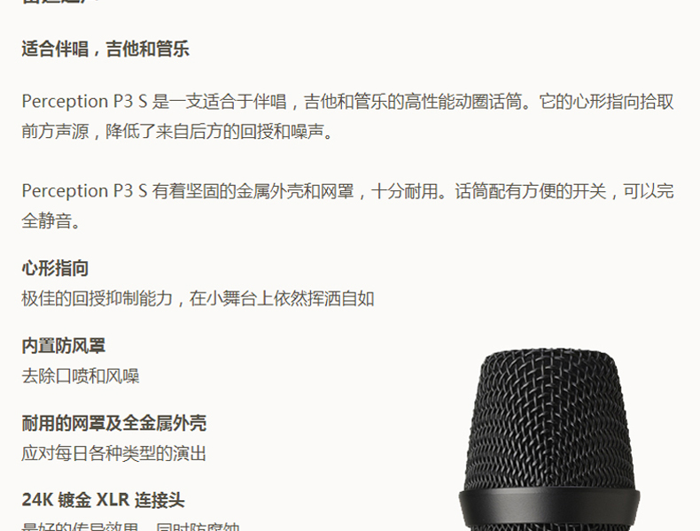Click the text 全静音
Image resolution: width=700 pixels, height=531 pixels.
tap(51, 220)
